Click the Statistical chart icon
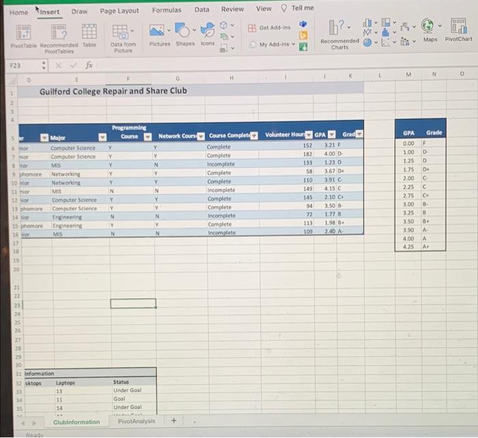 (386, 31)
